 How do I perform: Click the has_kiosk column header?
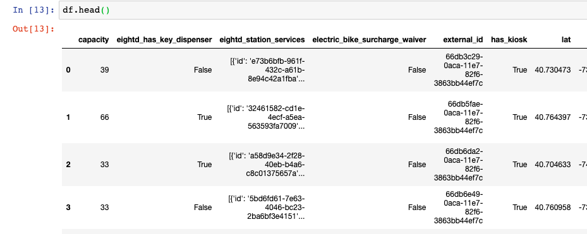pyautogui.click(x=509, y=40)
